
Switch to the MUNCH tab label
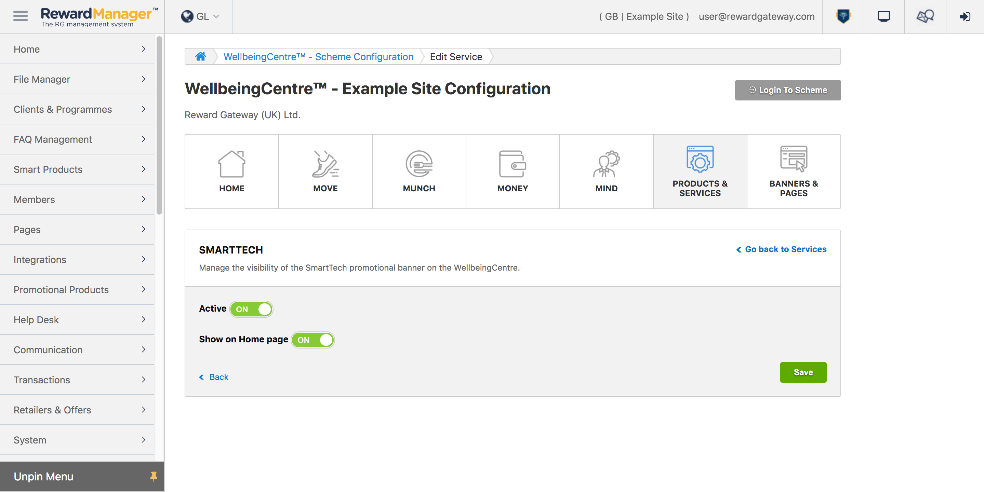(419, 188)
